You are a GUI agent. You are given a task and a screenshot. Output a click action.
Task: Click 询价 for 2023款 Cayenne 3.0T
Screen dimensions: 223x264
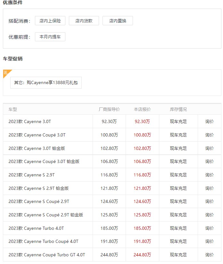[209, 121]
